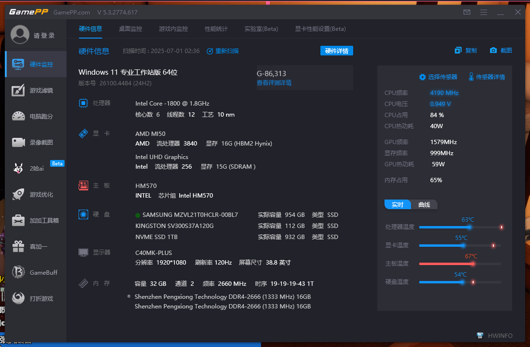This screenshot has width=530, height=347.
Task: Switch to the 实验室(Beta) tab
Action: [261, 29]
